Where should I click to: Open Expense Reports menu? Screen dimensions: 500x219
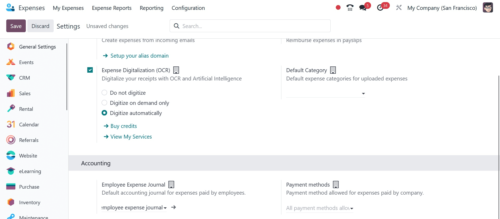[x=112, y=8]
